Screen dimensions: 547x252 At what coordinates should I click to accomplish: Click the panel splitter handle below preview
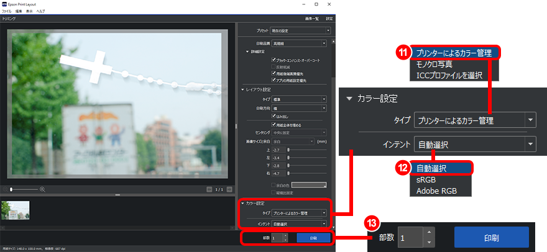point(117,195)
